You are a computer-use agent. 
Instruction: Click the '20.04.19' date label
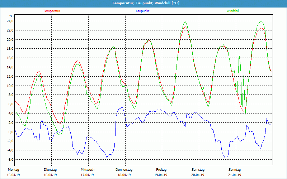point(198,175)
